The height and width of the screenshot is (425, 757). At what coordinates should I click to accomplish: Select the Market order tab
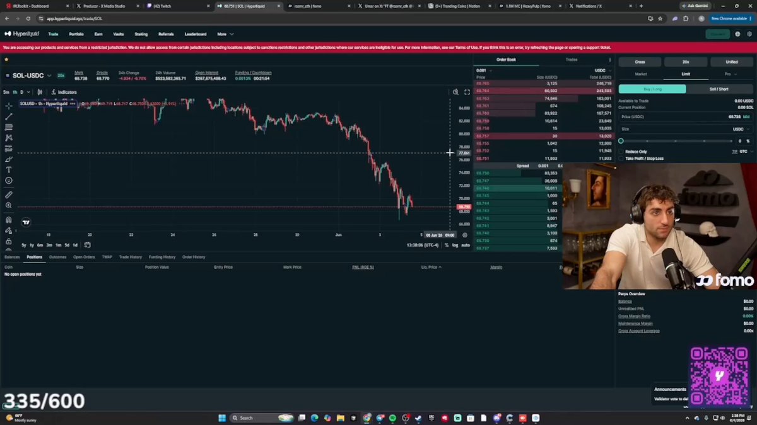(641, 74)
